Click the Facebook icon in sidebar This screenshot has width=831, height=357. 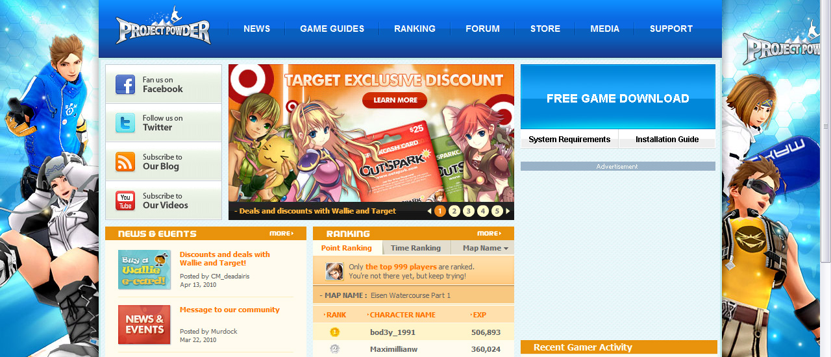pyautogui.click(x=125, y=84)
